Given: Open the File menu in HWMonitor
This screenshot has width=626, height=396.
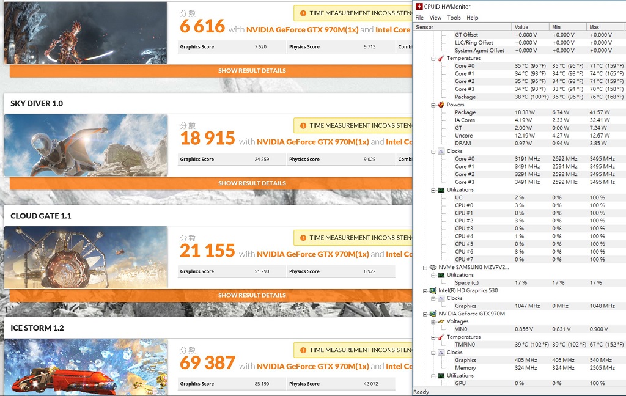Looking at the screenshot, I should click(419, 18).
